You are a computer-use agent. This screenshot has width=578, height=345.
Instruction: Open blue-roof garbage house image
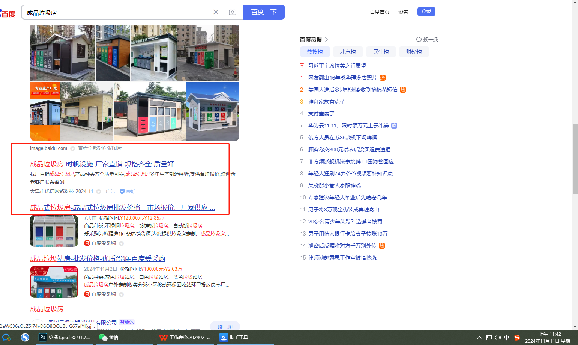click(x=213, y=111)
